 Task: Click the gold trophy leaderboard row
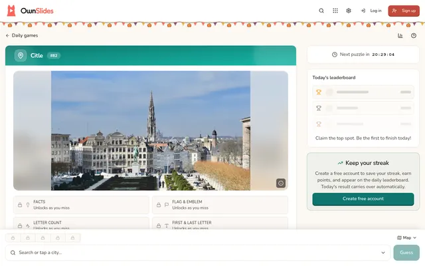363,92
